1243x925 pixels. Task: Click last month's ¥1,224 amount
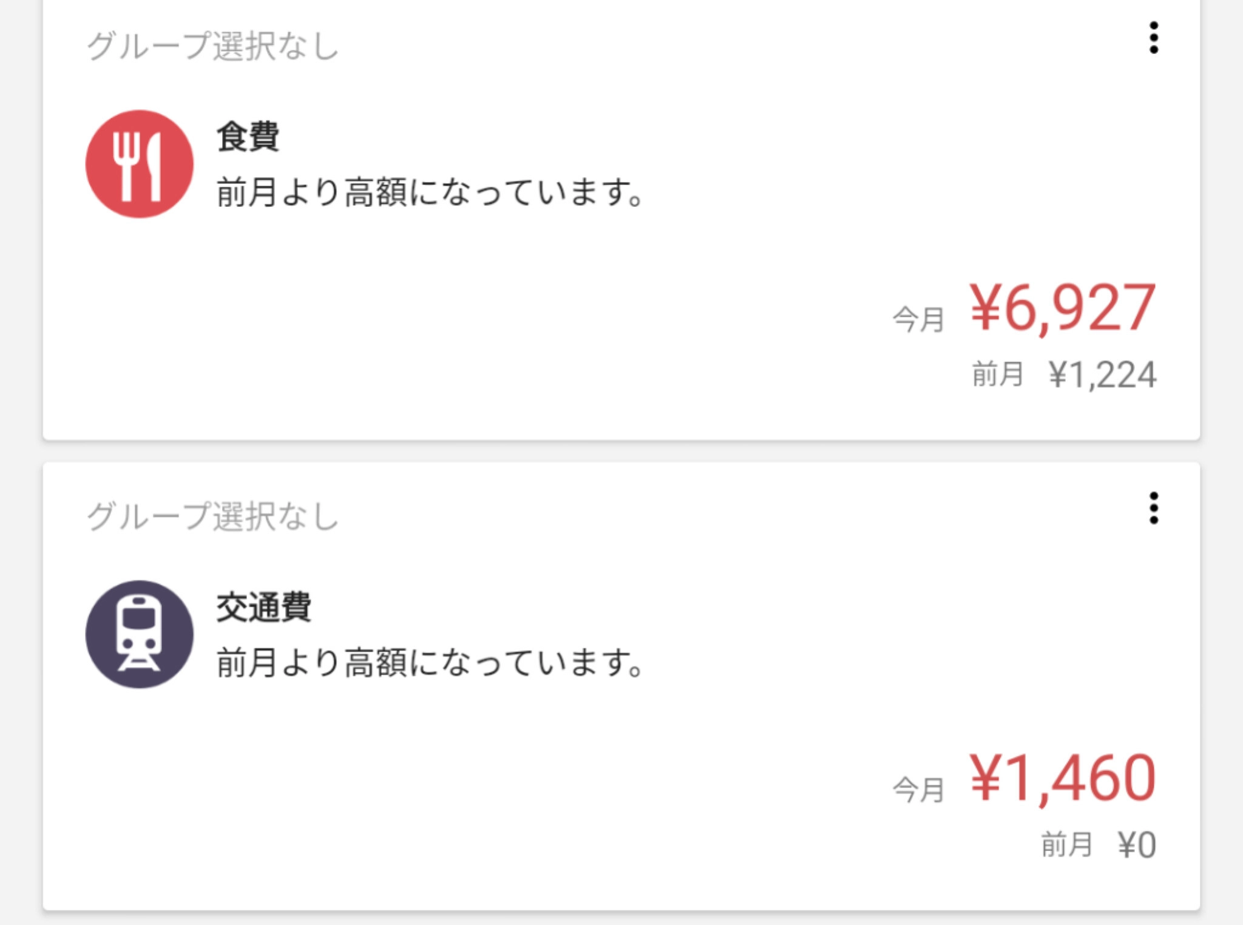coord(1102,374)
